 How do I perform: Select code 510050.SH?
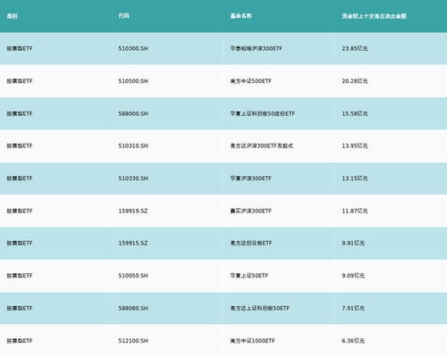133,276
